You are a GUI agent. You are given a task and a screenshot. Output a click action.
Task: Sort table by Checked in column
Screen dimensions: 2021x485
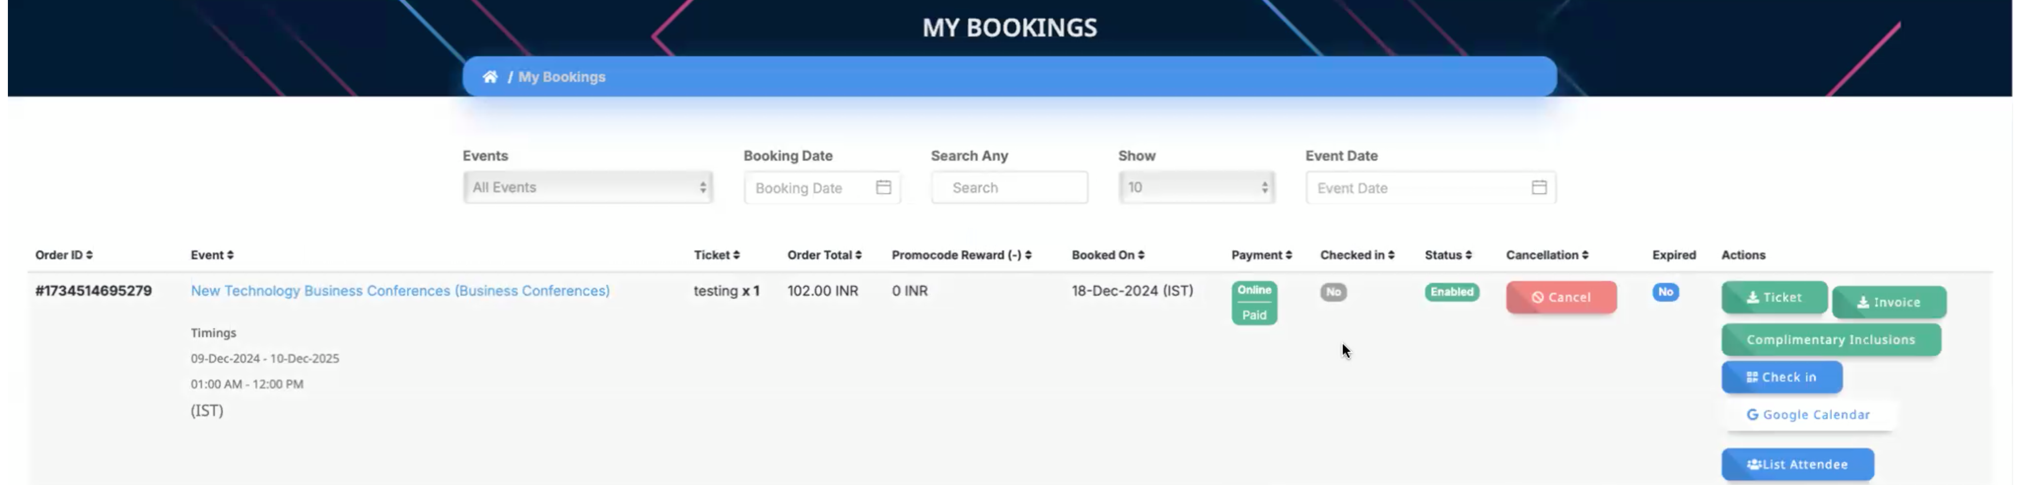tap(1357, 255)
